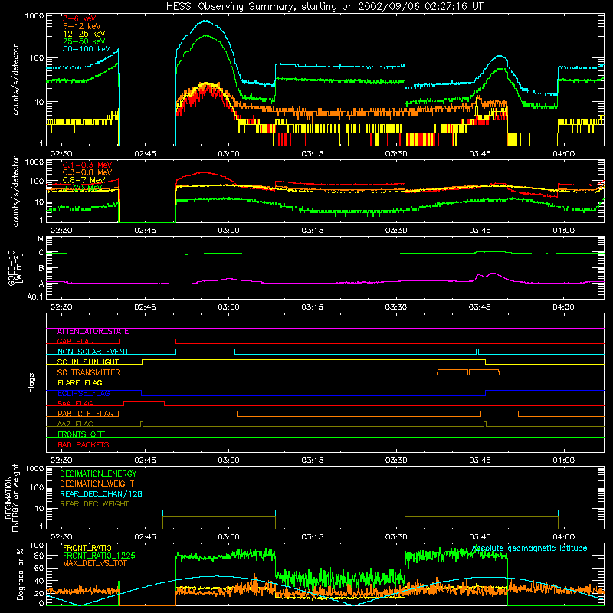This screenshot has height=613, width=613.
Task: Click counts/s/detector axis label of keV panel
Action: 15,80
